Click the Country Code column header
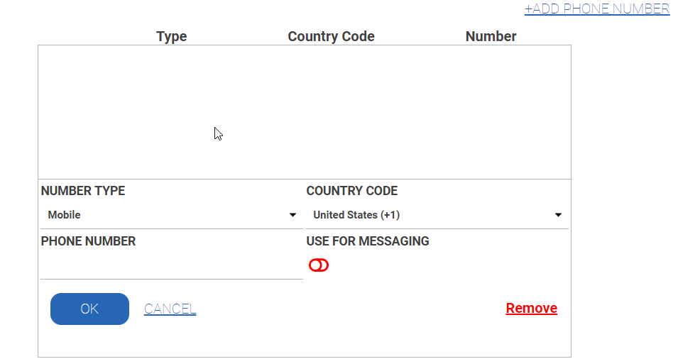The width and height of the screenshot is (678, 359). [x=331, y=36]
